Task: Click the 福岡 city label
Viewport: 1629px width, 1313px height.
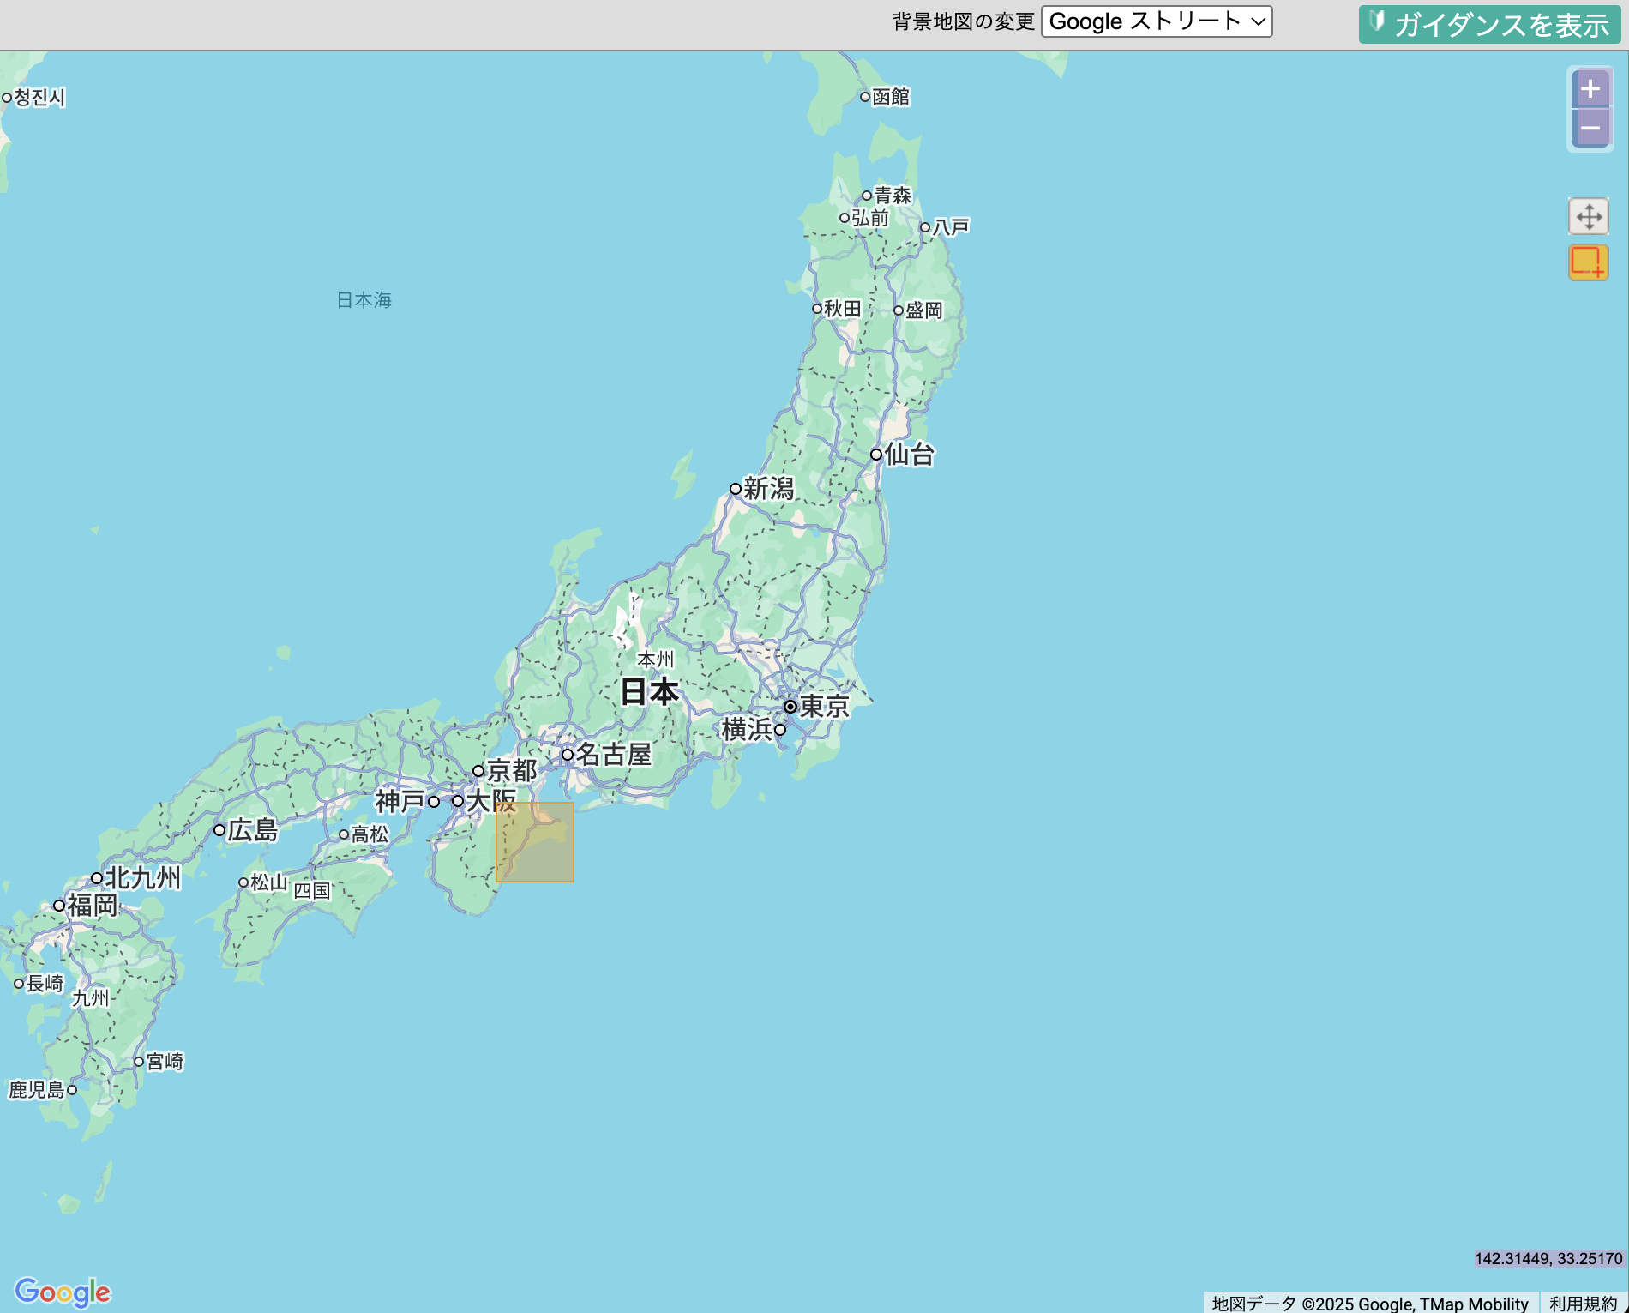Action: coord(93,905)
